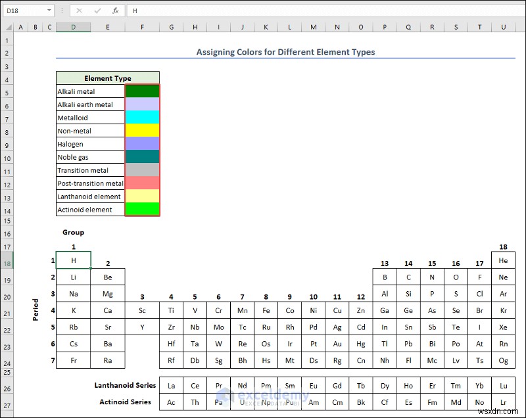The width and height of the screenshot is (526, 418).
Task: Select column U header
Action: click(x=503, y=27)
